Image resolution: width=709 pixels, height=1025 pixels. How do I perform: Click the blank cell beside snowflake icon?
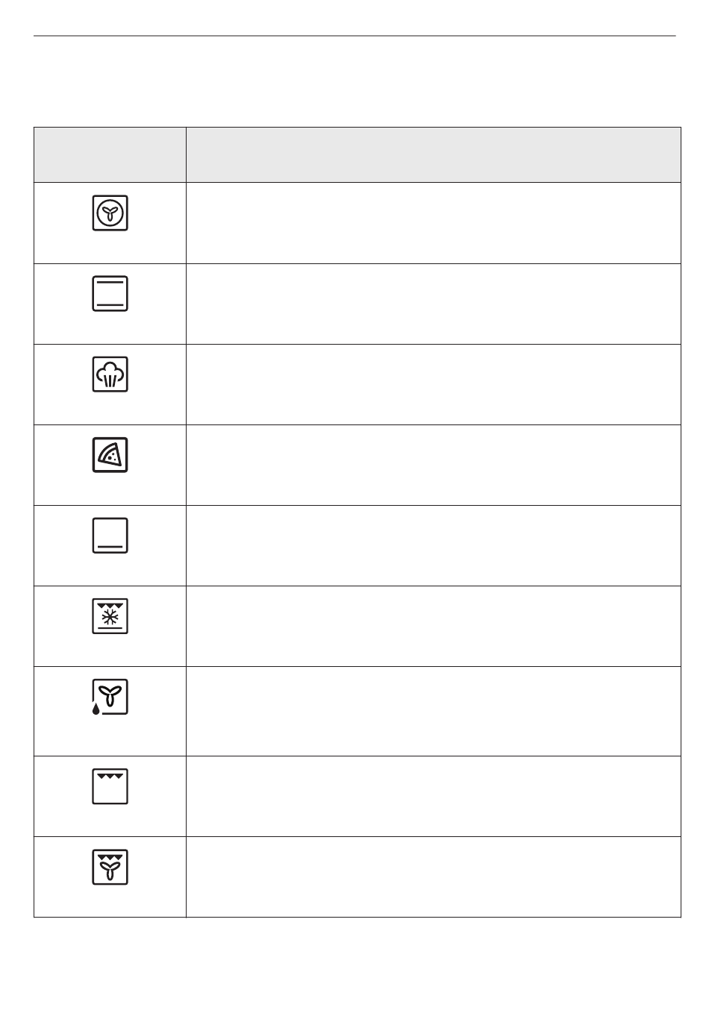[x=434, y=627]
